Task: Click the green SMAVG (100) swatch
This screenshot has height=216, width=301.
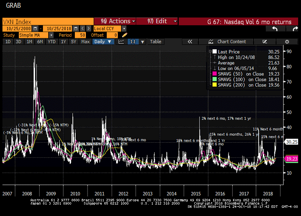Action: point(215,79)
